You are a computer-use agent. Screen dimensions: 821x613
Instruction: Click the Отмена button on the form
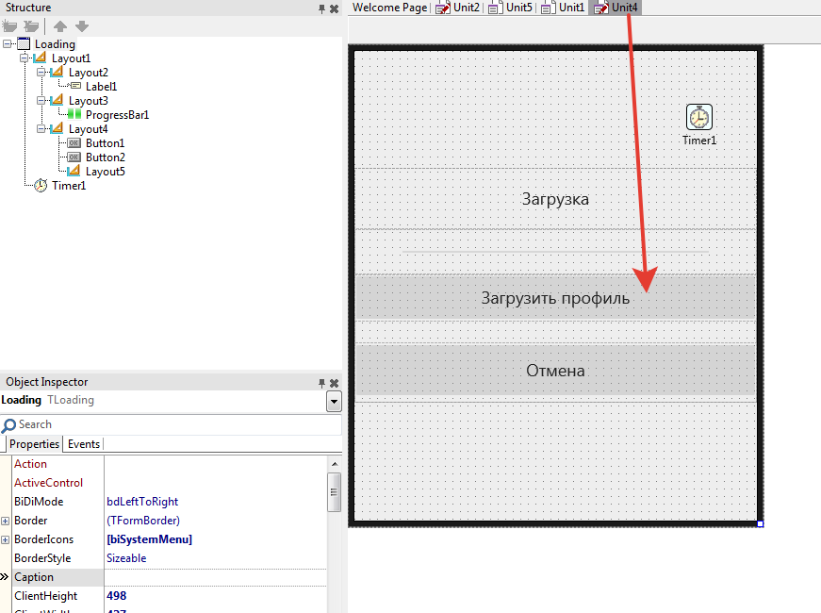tap(555, 371)
